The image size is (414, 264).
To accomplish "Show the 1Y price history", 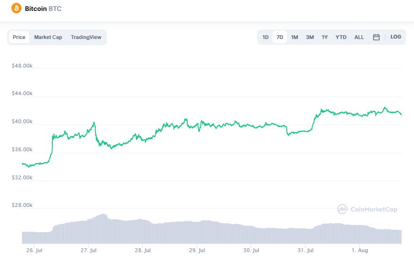I will [324, 37].
